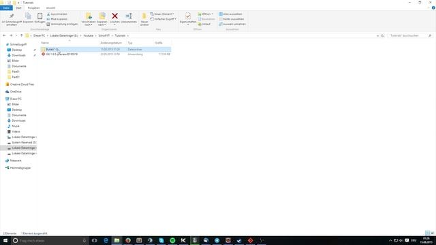This screenshot has height=245, width=436.
Task: Click Kopieren in the clipboard group
Action: coord(28,18)
